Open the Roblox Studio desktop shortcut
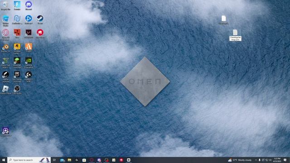Screen dimensions: 290x163 5,20
